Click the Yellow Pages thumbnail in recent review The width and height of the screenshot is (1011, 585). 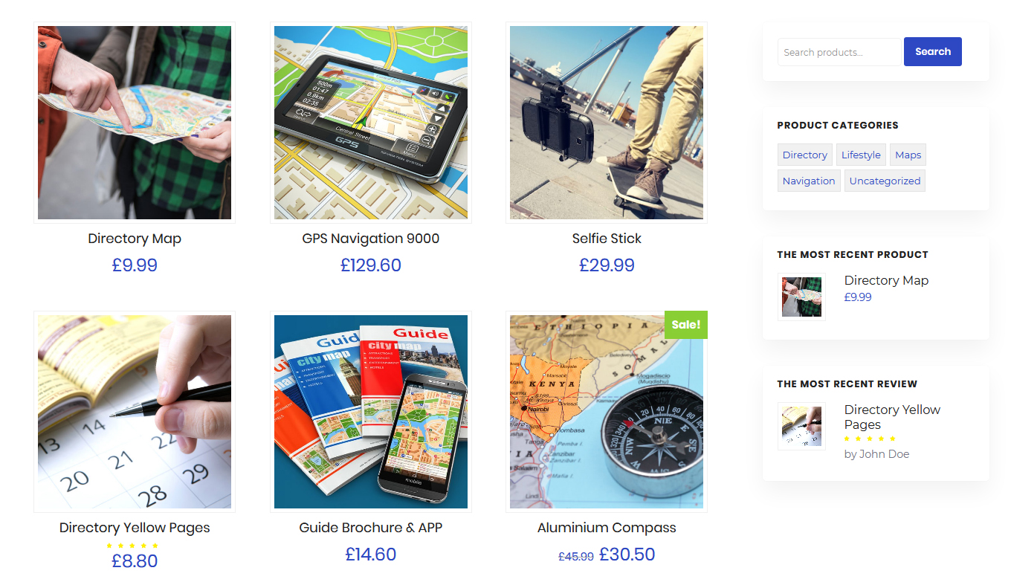[801, 426]
